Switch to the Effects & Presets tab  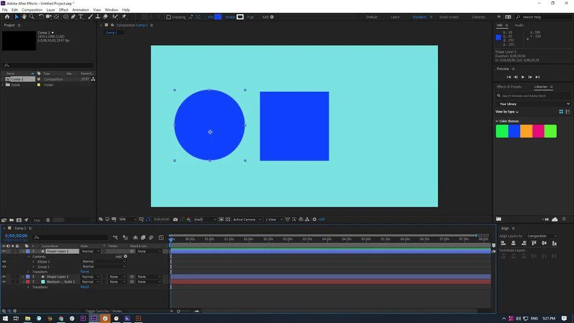pyautogui.click(x=509, y=87)
